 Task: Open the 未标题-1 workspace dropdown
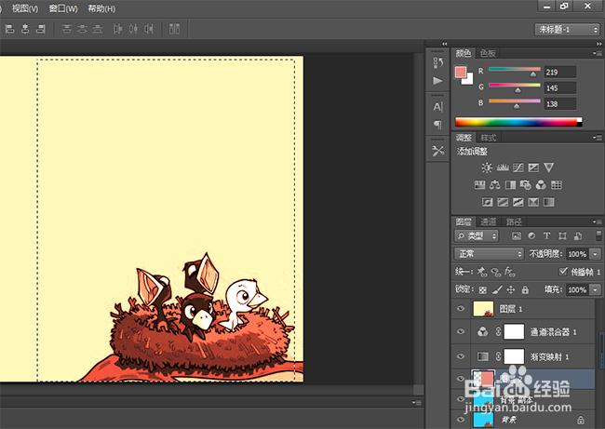pos(567,30)
